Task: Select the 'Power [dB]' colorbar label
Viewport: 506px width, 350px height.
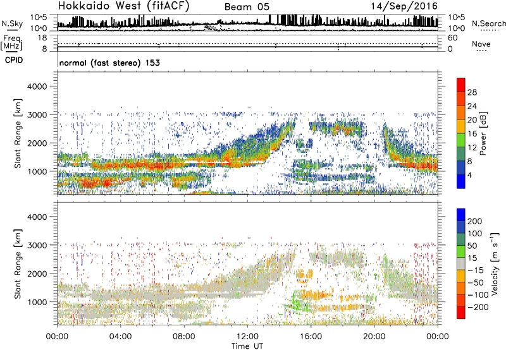Action: (483, 133)
